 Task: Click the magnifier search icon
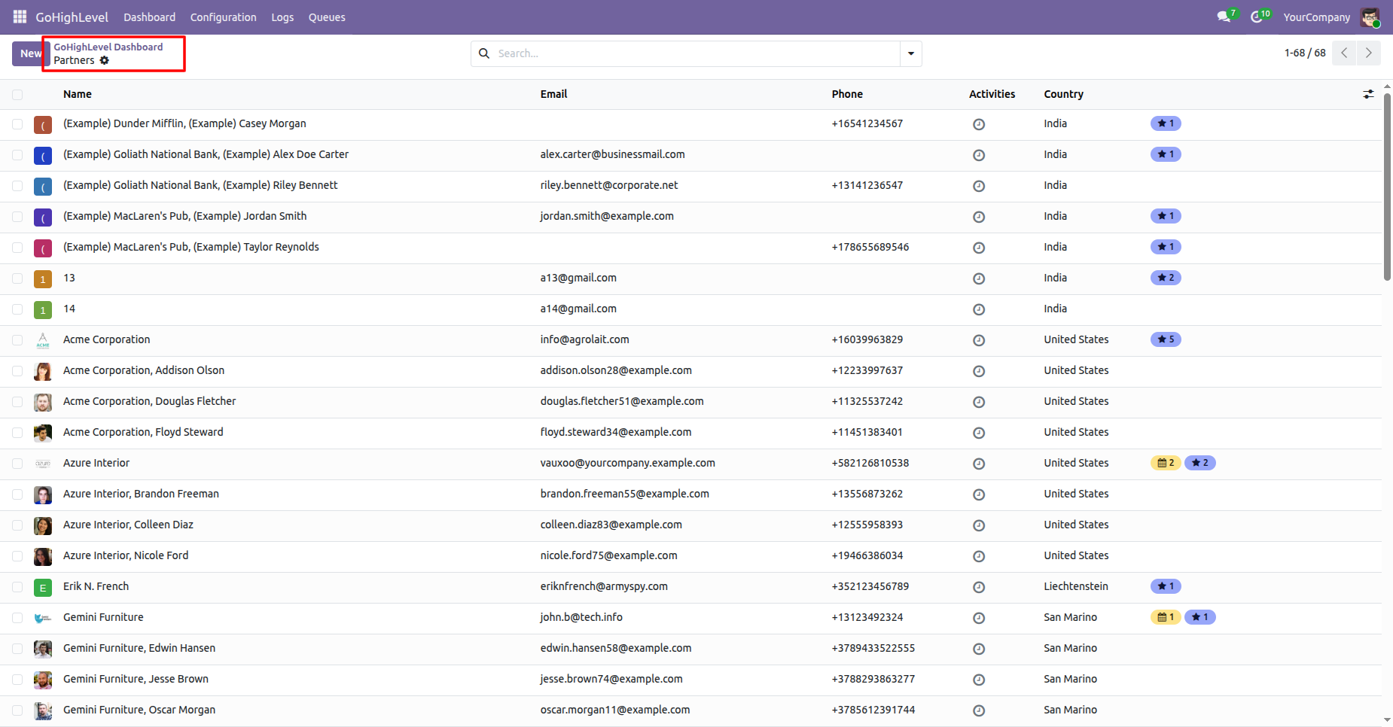[x=484, y=53]
